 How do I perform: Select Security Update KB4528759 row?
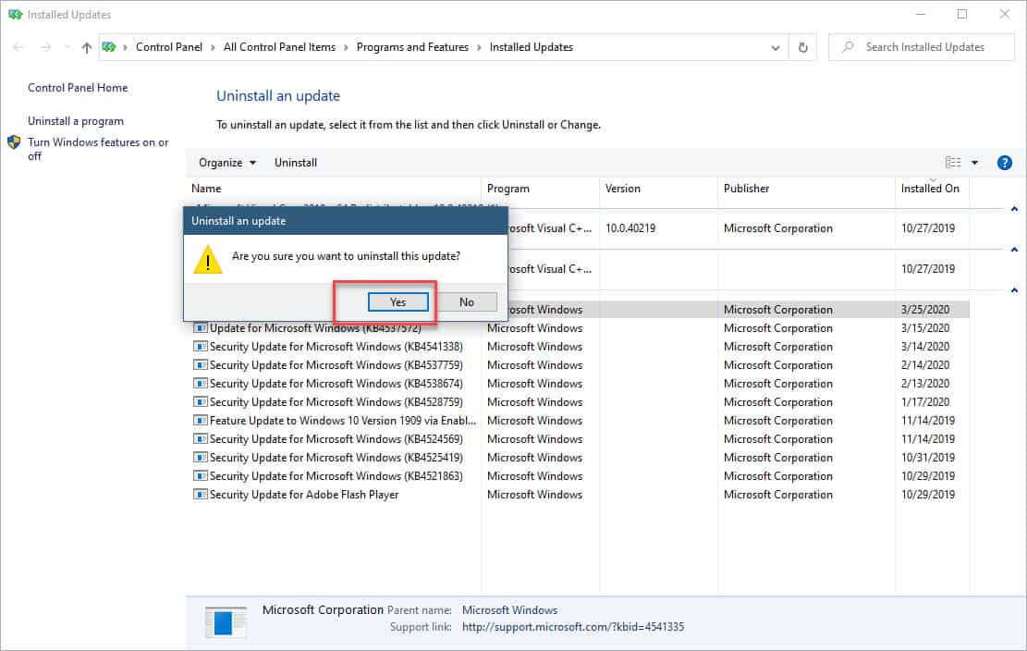tap(581, 402)
